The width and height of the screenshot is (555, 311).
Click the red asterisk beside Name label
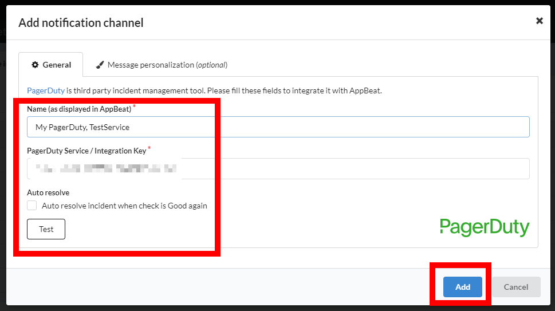pos(134,106)
